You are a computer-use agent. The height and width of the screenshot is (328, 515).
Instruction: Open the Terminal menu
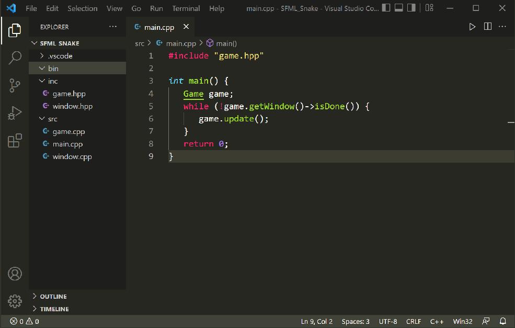pos(186,8)
